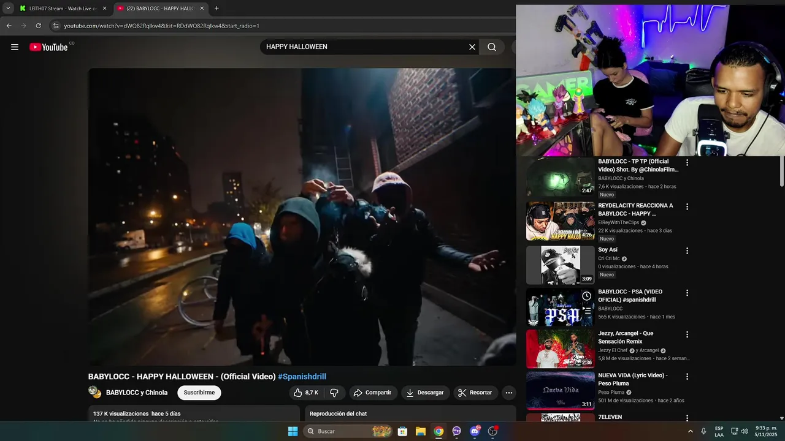This screenshot has width=785, height=441.
Task: Open a new browser tab with plus
Action: click(216, 9)
